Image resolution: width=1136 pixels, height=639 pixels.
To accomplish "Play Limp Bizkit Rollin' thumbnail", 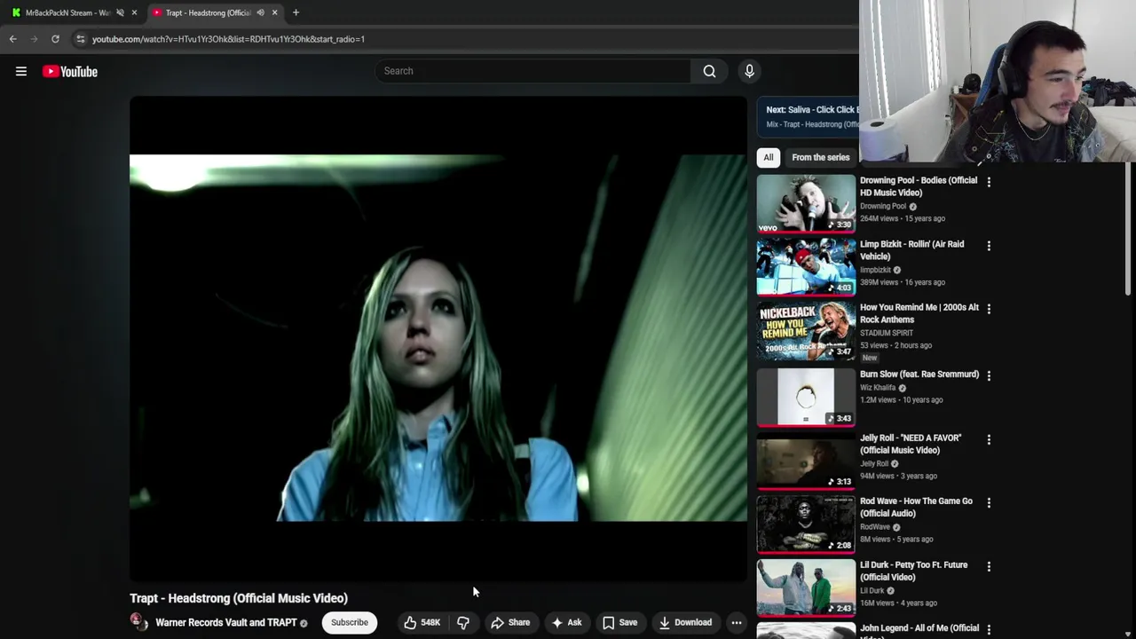I will point(806,266).
